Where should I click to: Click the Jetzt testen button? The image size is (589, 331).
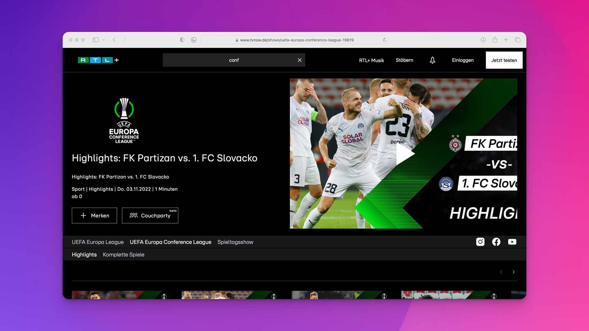click(x=504, y=60)
